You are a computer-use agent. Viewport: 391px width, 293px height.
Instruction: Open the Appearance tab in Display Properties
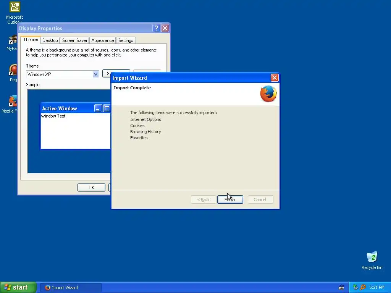(x=102, y=40)
